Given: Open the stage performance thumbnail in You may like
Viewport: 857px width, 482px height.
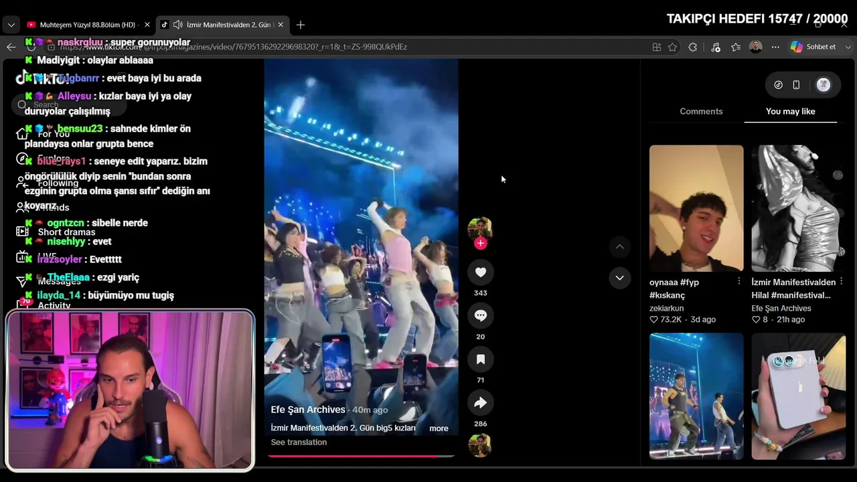Looking at the screenshot, I should (696, 396).
